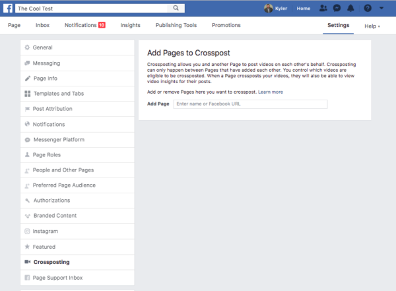Click the General gear icon
396x291 pixels.
click(27, 48)
